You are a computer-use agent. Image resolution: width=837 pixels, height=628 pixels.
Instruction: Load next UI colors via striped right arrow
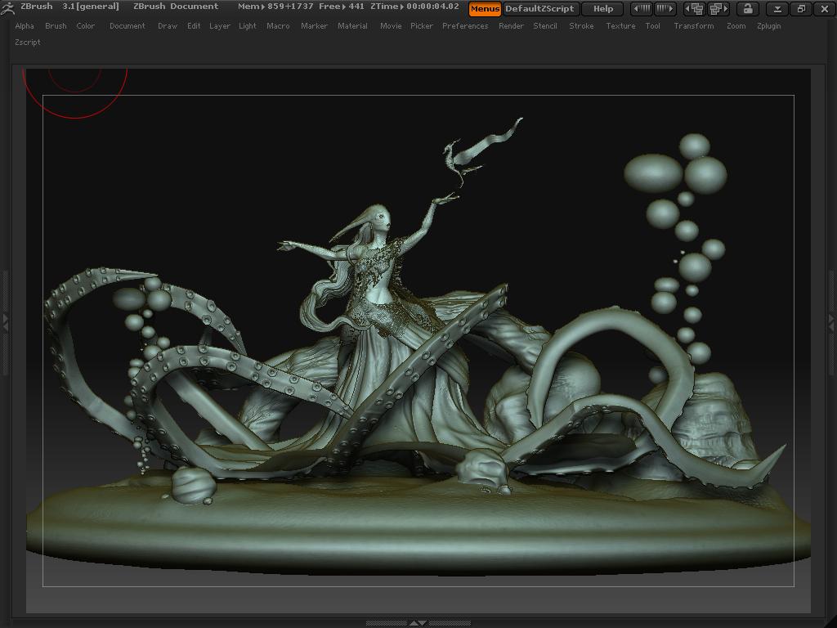click(x=665, y=8)
